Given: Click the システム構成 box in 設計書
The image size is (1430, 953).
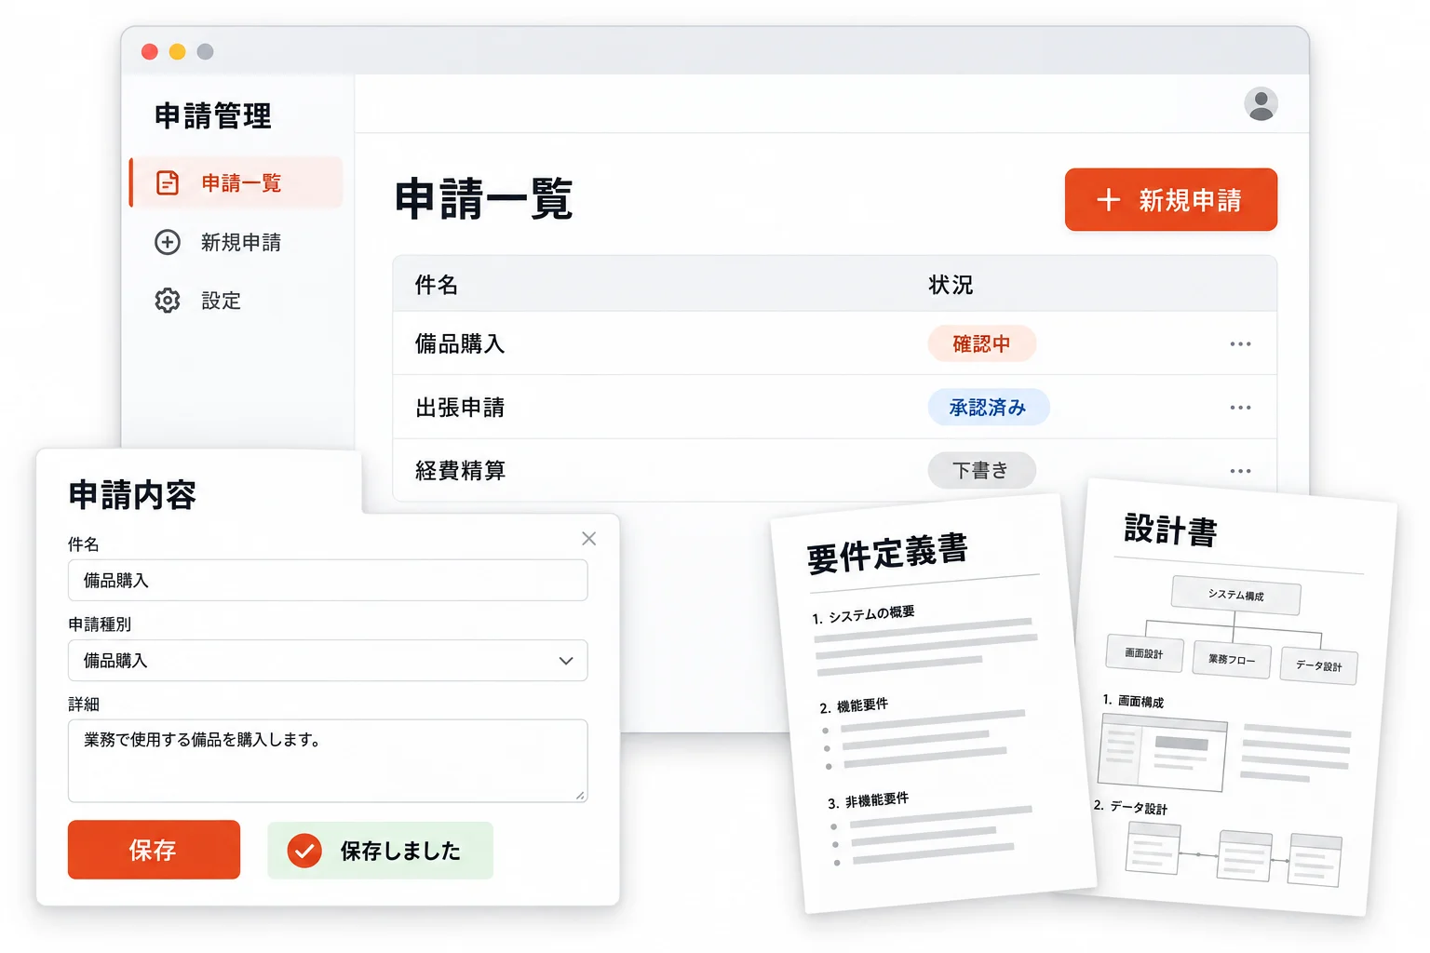Looking at the screenshot, I should [1235, 595].
